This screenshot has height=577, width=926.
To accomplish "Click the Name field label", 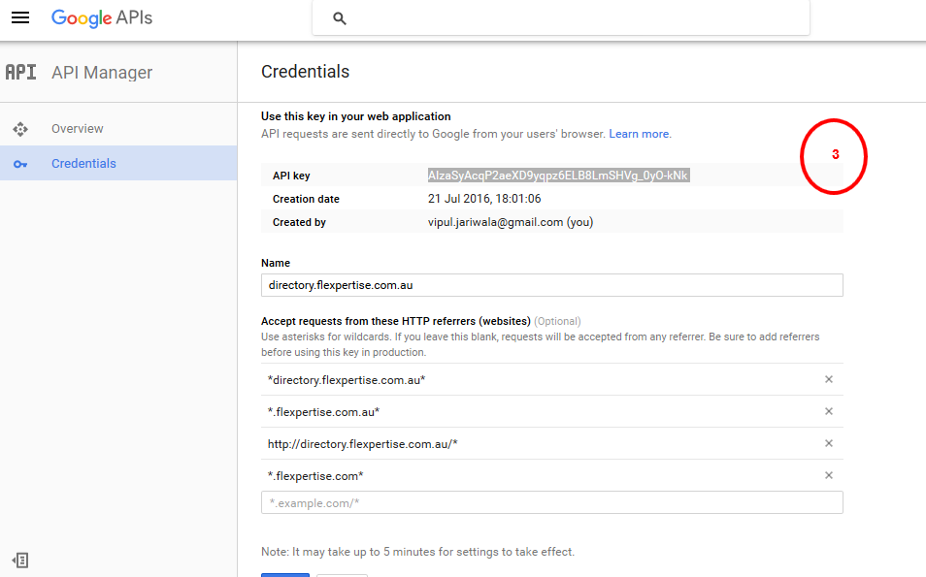I will (x=276, y=263).
